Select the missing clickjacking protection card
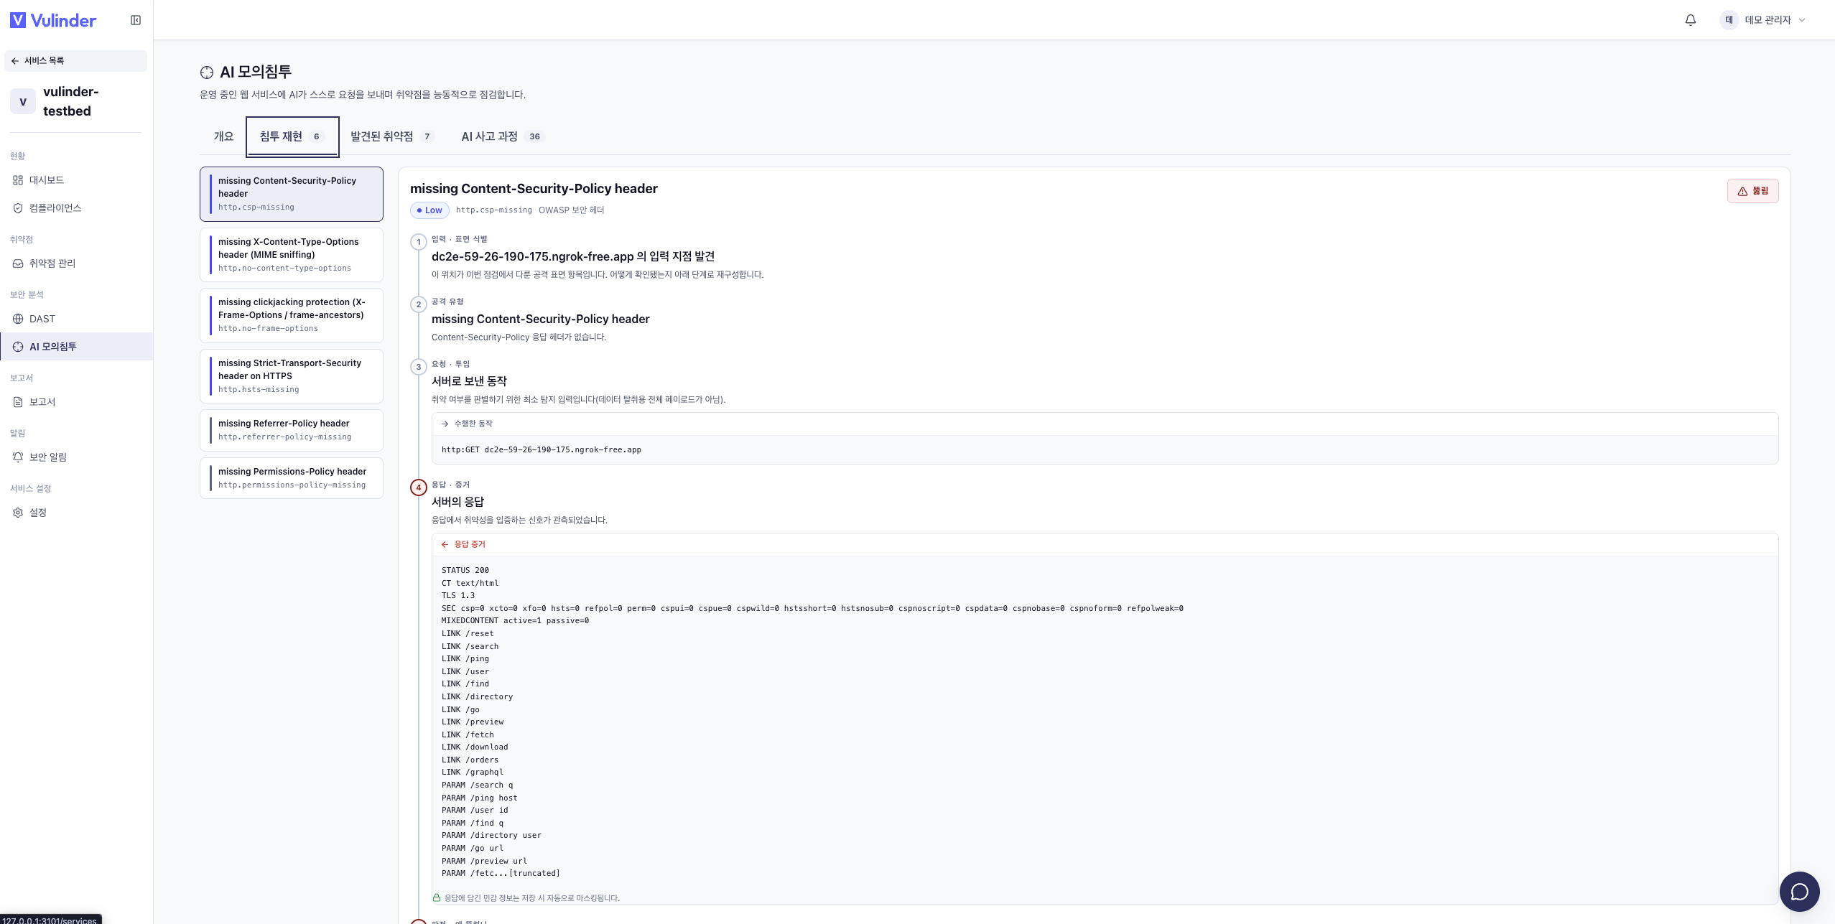This screenshot has width=1835, height=924. point(292,315)
